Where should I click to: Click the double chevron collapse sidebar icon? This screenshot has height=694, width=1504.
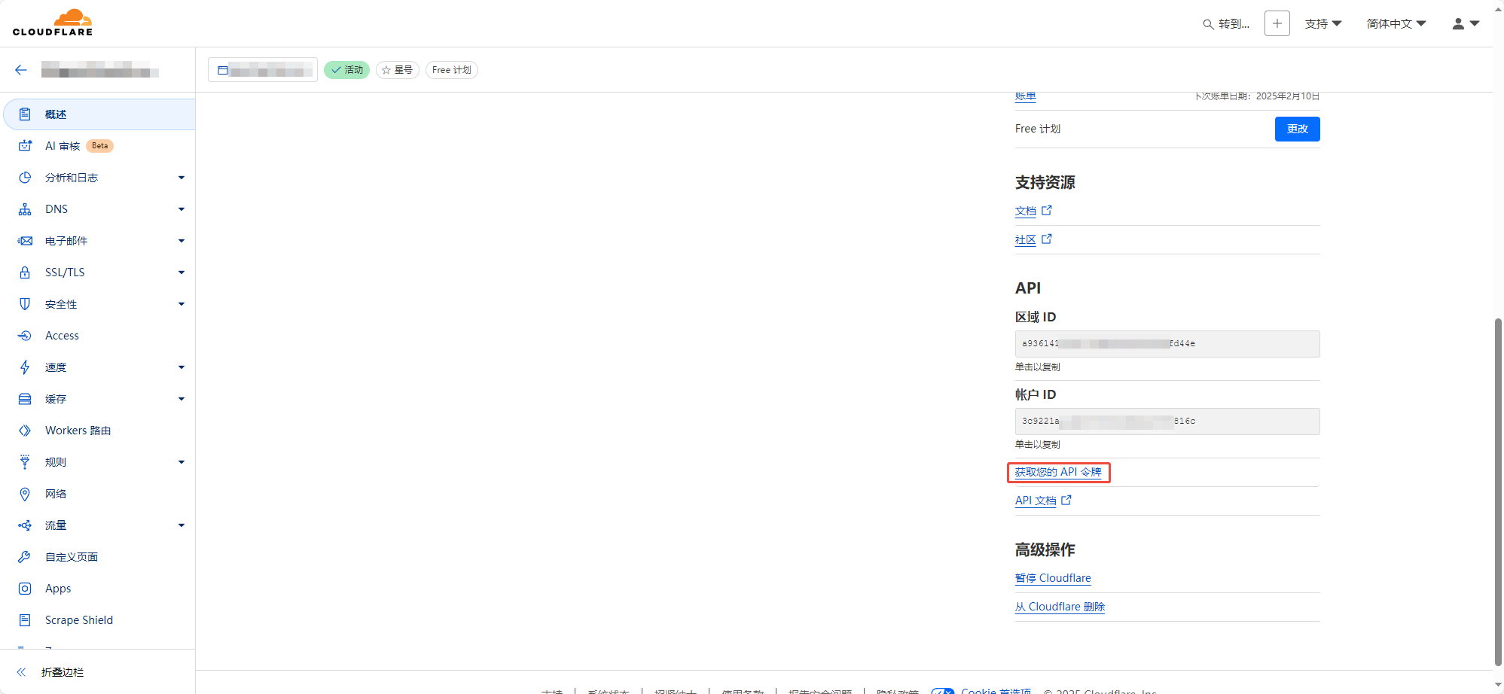coord(21,672)
